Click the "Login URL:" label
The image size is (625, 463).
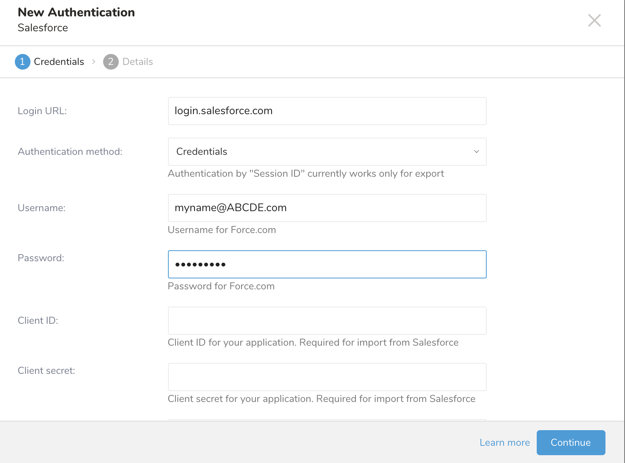(x=42, y=111)
